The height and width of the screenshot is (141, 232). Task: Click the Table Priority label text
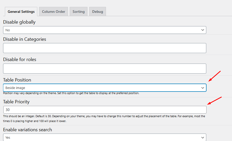16,102
